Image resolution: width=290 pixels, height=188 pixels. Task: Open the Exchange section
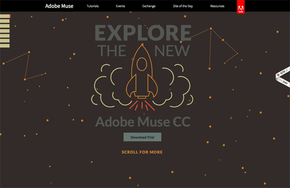pyautogui.click(x=149, y=6)
